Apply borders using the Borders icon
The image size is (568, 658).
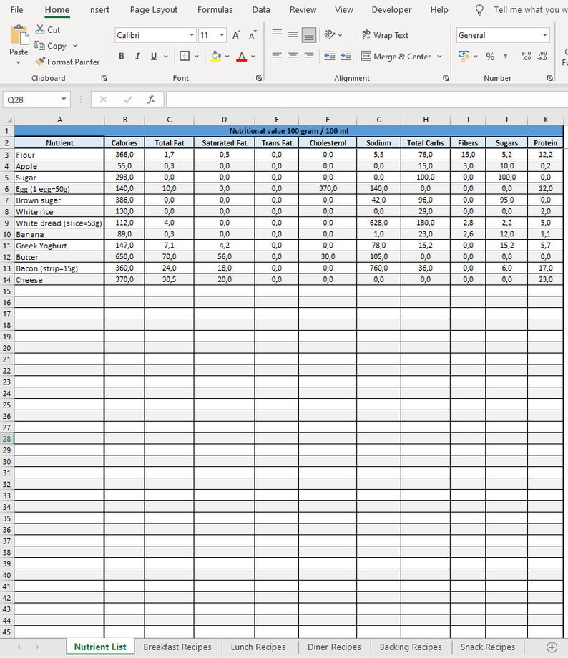(185, 56)
